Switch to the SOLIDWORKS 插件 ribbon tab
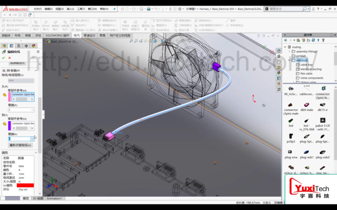The width and height of the screenshot is (337, 210). click(57, 36)
